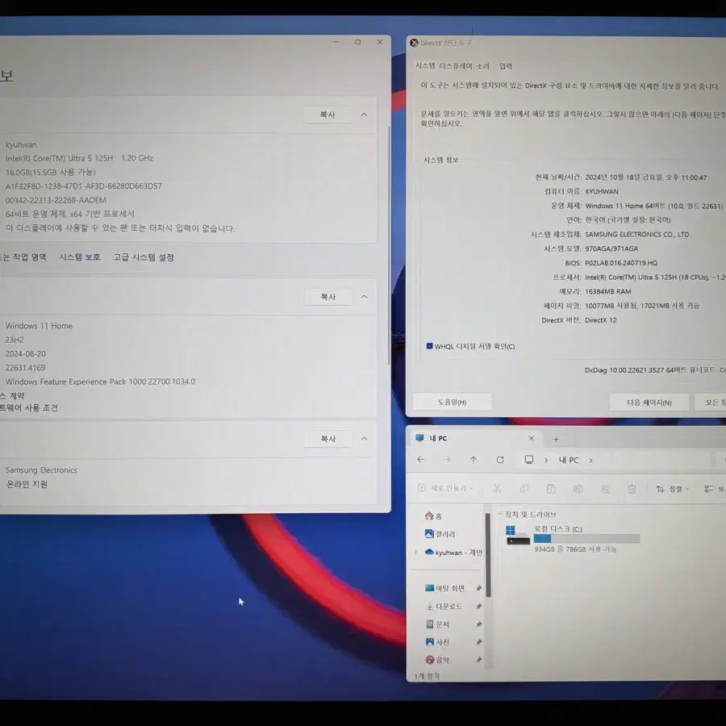The width and height of the screenshot is (726, 726).
Task: Collapse the device specifications section chevron
Action: [364, 115]
